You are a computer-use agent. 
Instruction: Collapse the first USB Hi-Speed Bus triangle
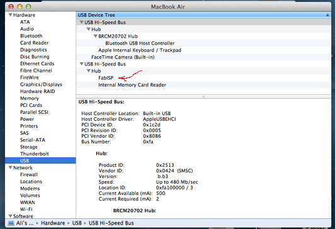point(81,22)
